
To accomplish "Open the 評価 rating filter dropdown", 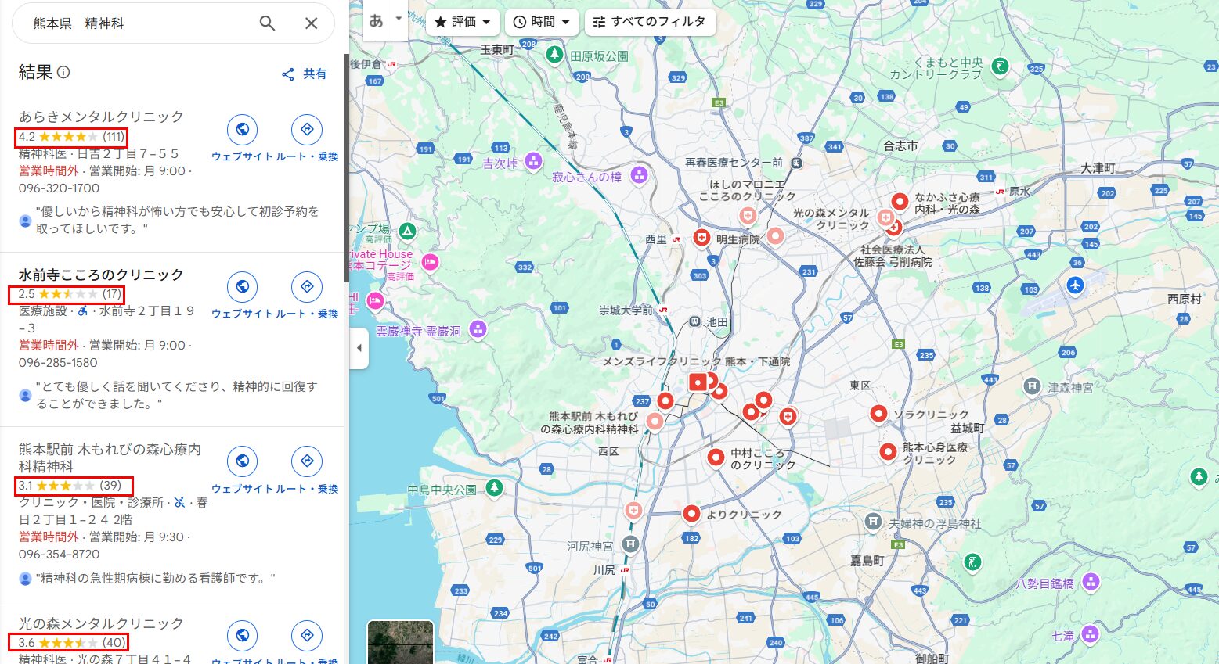I will coord(463,22).
